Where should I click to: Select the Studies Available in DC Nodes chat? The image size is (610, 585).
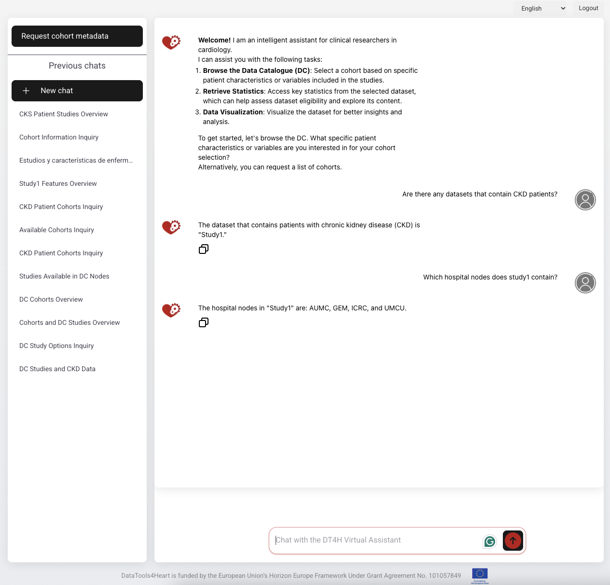[64, 276]
